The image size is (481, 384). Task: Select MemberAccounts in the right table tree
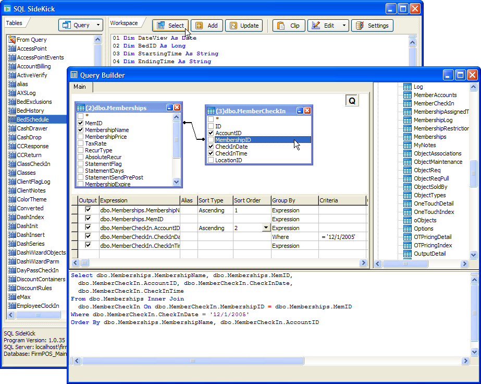click(435, 95)
